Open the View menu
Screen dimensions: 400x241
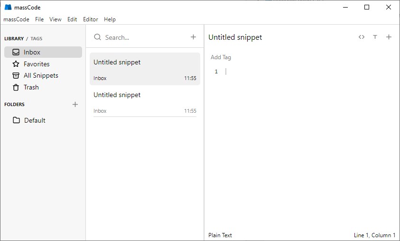click(56, 19)
